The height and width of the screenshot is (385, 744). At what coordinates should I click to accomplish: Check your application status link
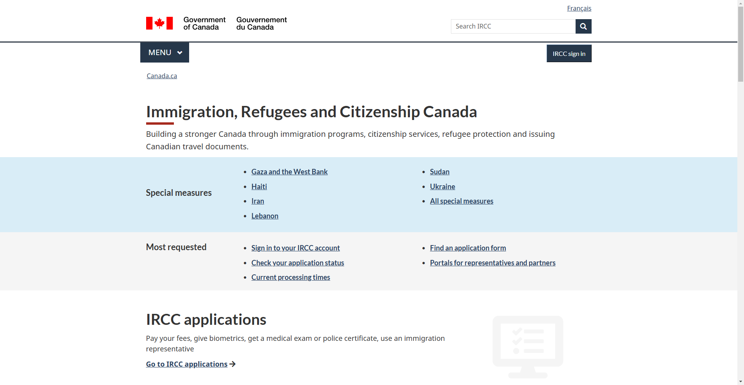pyautogui.click(x=297, y=263)
